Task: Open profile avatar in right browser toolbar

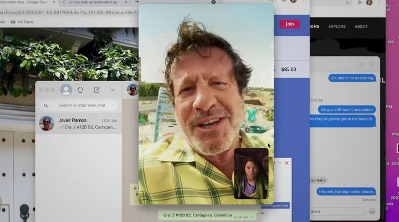Action: (x=370, y=3)
